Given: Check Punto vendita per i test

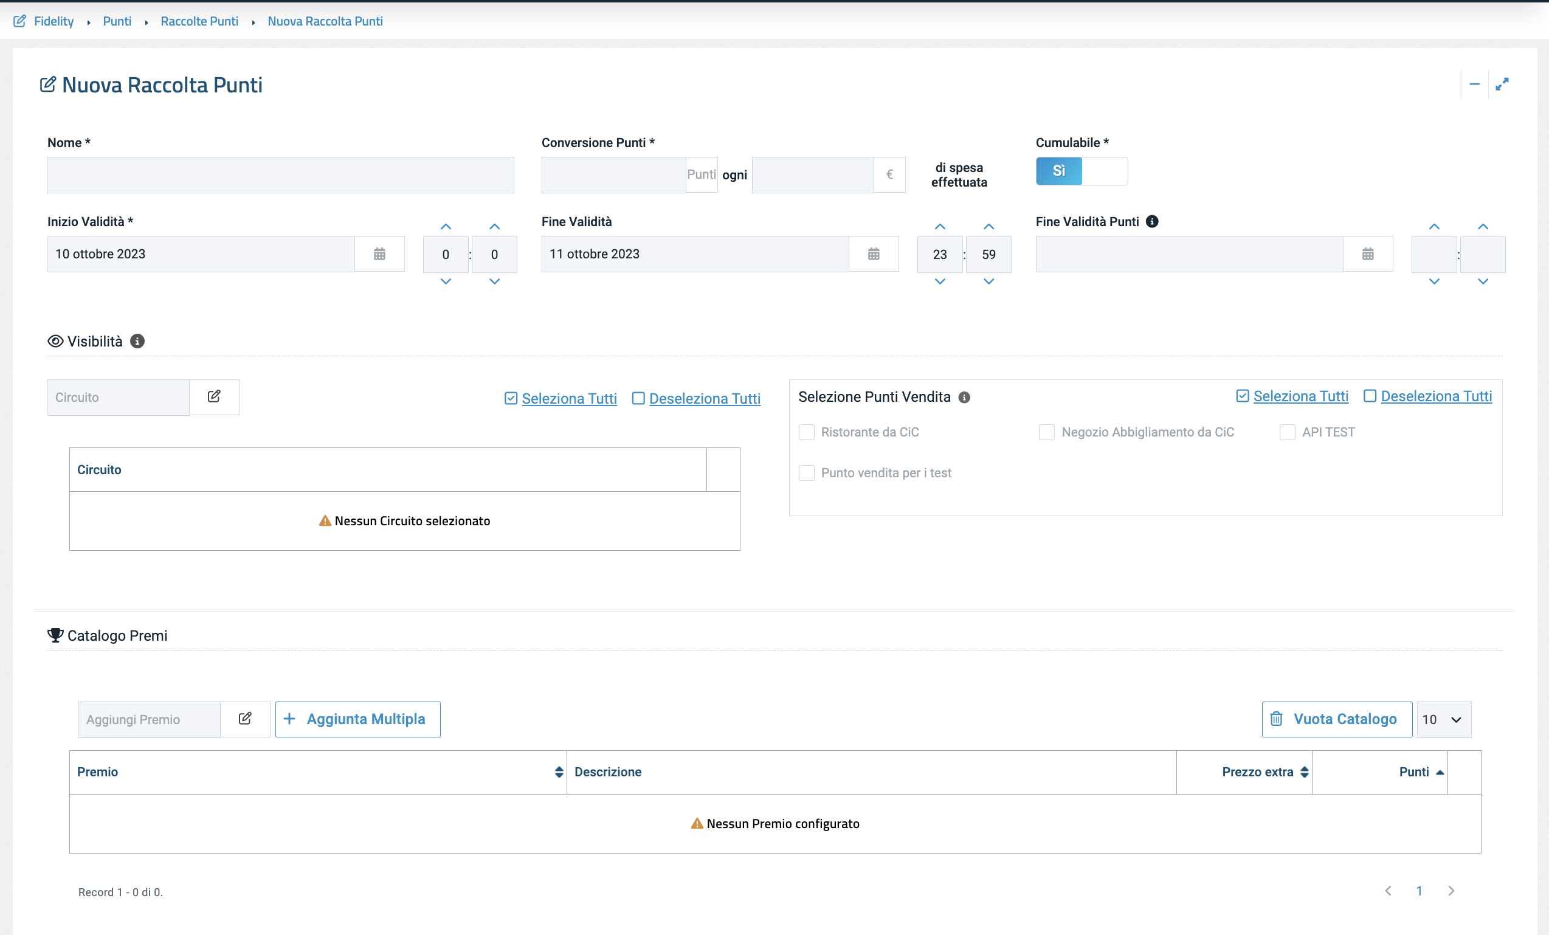Looking at the screenshot, I should [x=807, y=473].
